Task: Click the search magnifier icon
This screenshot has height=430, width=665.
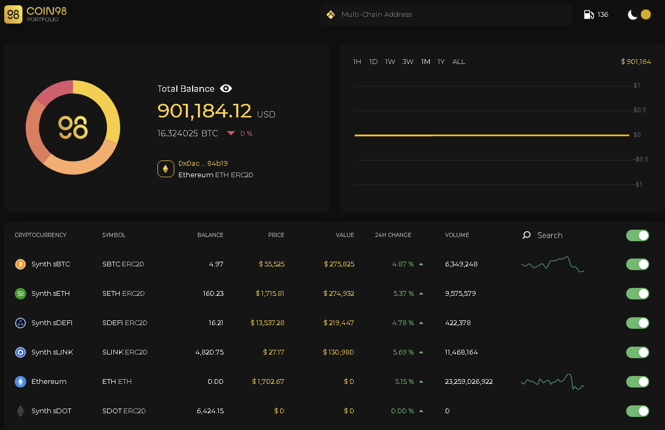Action: (x=526, y=235)
